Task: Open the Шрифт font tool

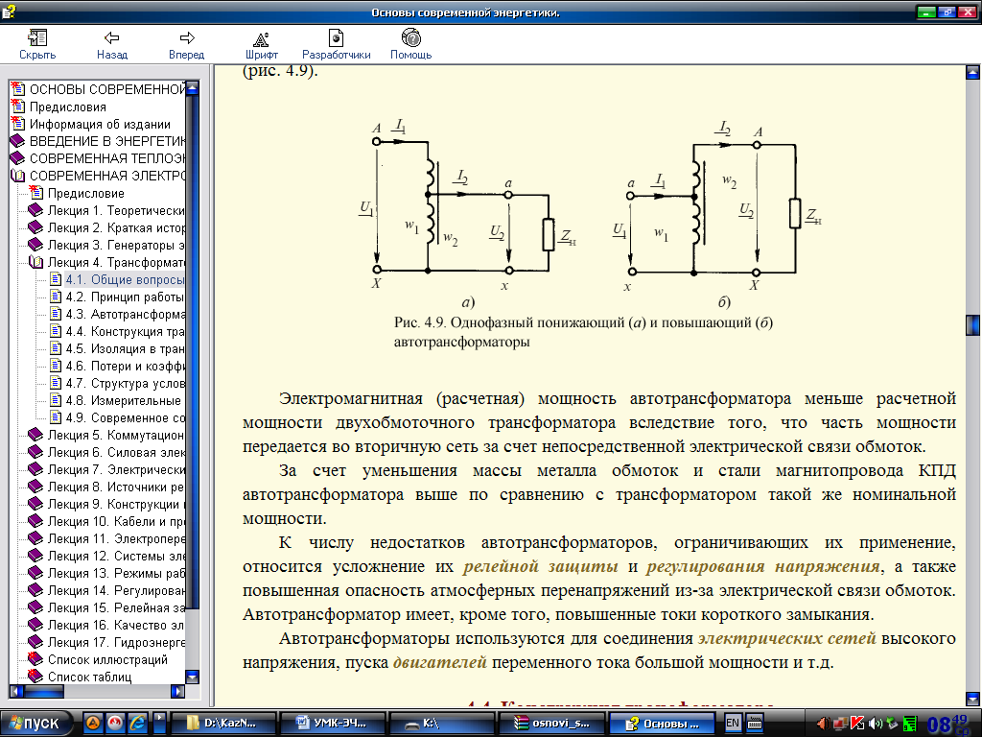Action: point(261,44)
